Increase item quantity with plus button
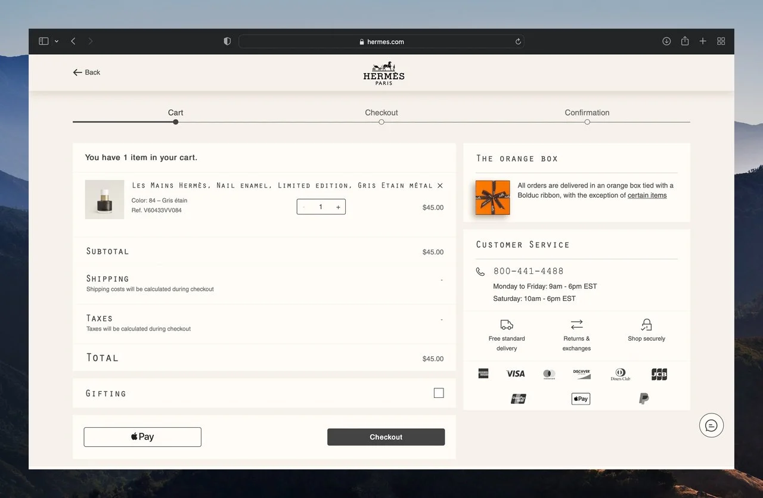This screenshot has width=763, height=498. coord(338,207)
